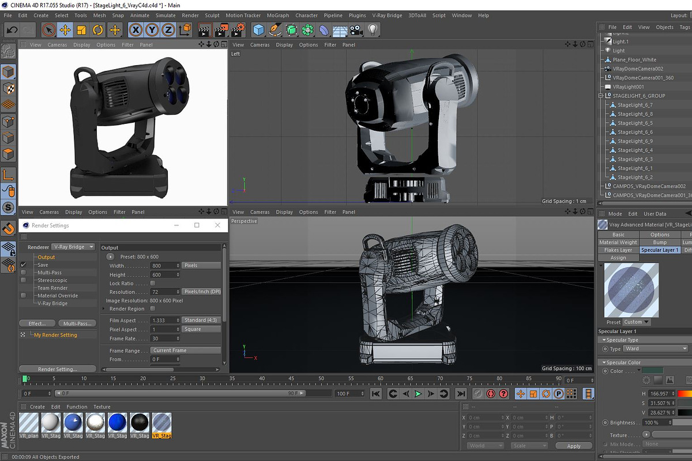Open the Pixels unit dropdown
Viewport: 692px width, 461px height.
(x=201, y=266)
